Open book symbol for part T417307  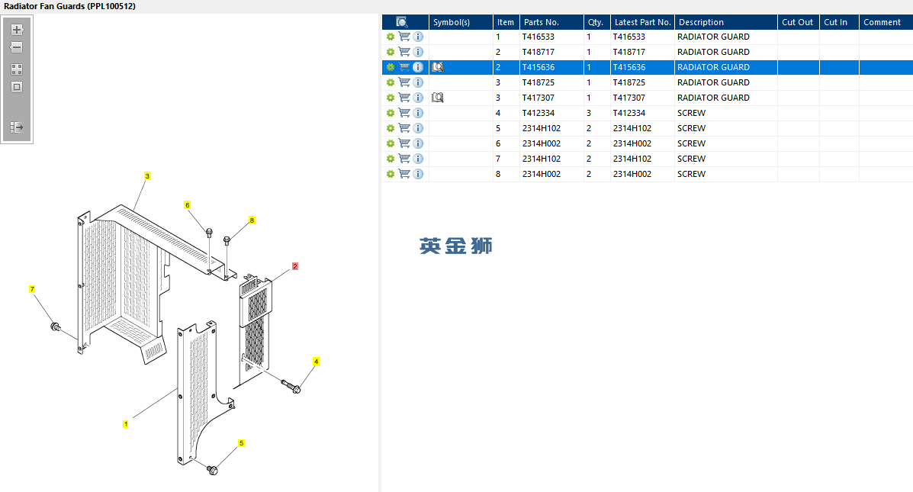[438, 98]
